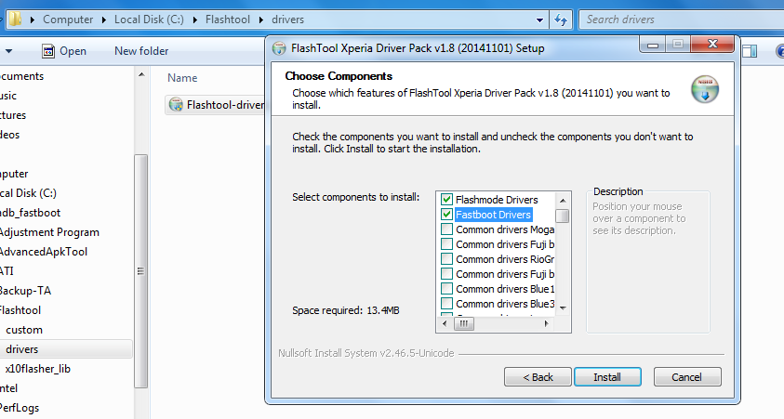Open AdvancedApkTool folder in tree
Image resolution: width=784 pixels, height=419 pixels.
[44, 252]
